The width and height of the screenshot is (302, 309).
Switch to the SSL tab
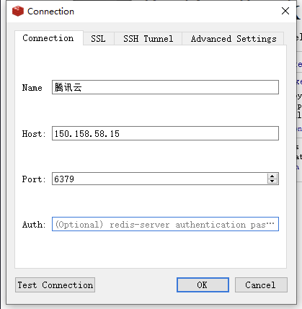pyautogui.click(x=98, y=38)
